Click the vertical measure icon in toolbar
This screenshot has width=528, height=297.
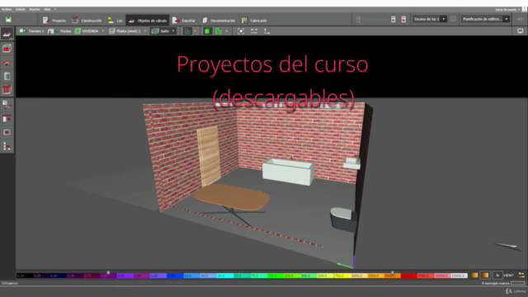(266, 31)
